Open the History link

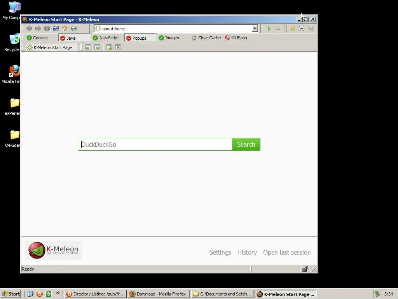coord(247,252)
